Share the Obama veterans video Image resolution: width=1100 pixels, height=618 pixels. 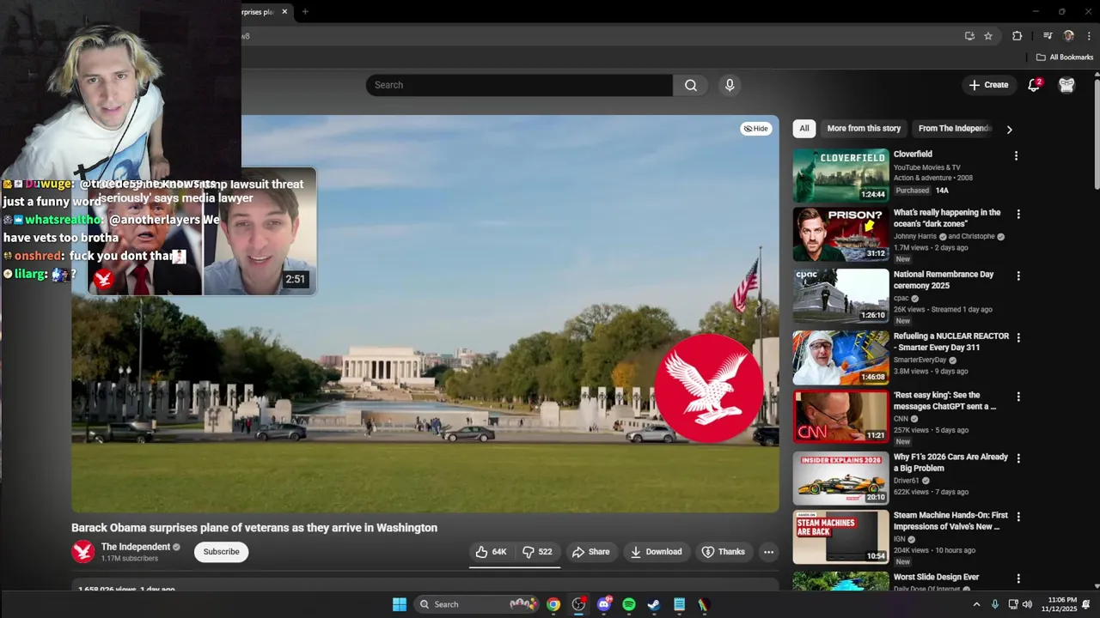pyautogui.click(x=591, y=552)
